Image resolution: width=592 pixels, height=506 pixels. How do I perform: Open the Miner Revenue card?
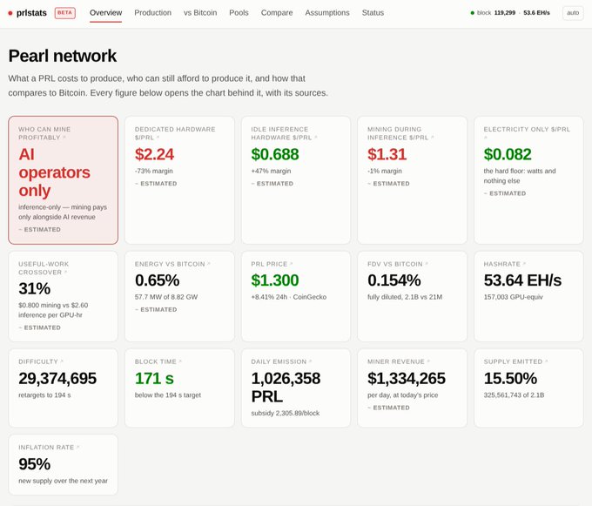pyautogui.click(x=413, y=388)
